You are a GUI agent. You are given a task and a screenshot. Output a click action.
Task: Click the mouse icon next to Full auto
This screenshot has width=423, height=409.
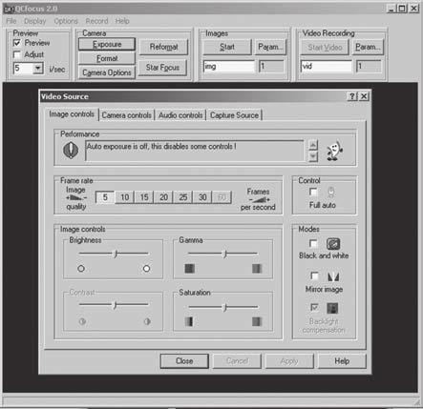coord(331,193)
